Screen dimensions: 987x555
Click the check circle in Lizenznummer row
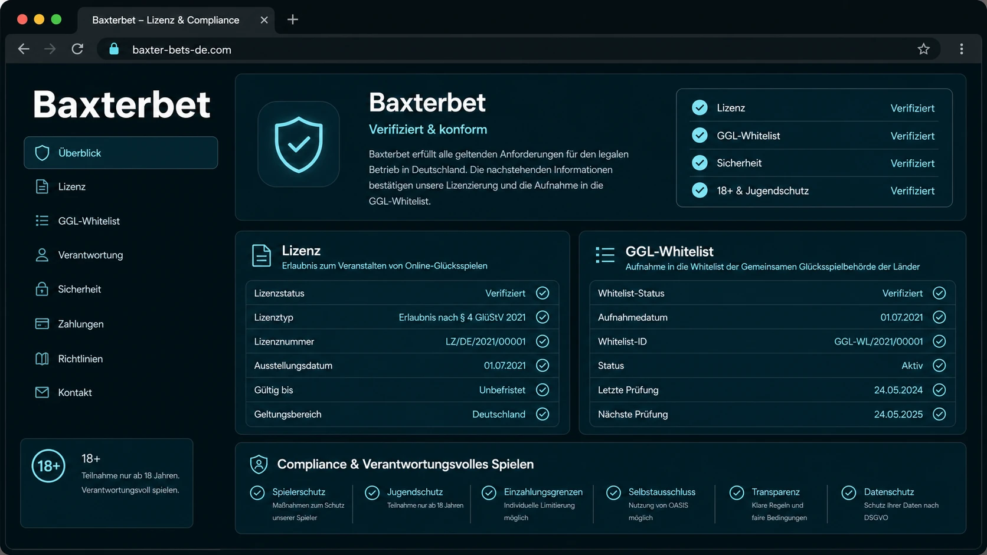pyautogui.click(x=542, y=341)
